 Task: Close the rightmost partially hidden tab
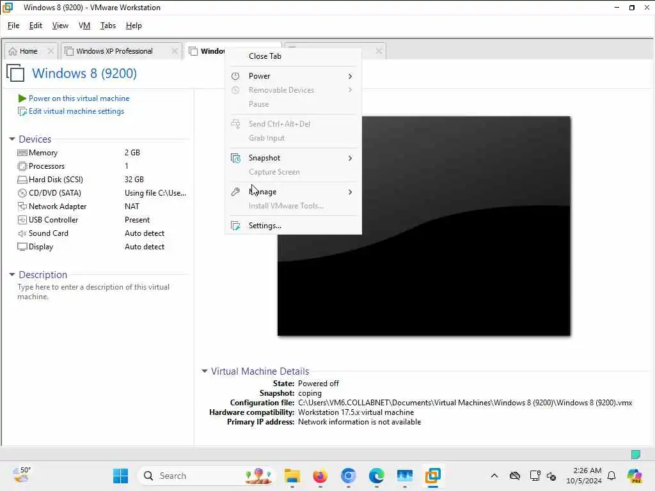click(379, 51)
